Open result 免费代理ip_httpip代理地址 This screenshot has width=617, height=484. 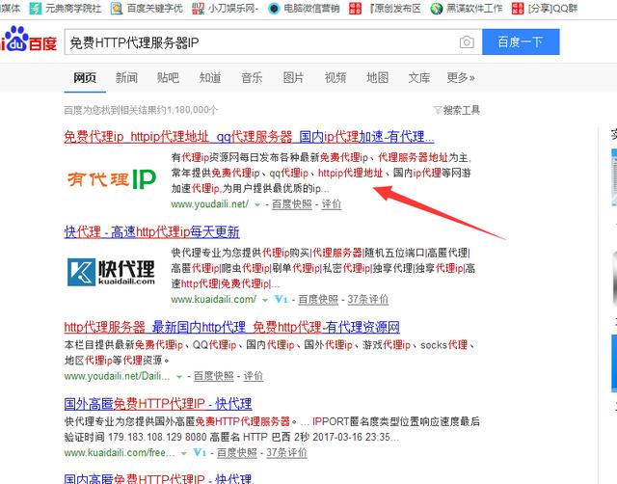coord(249,137)
